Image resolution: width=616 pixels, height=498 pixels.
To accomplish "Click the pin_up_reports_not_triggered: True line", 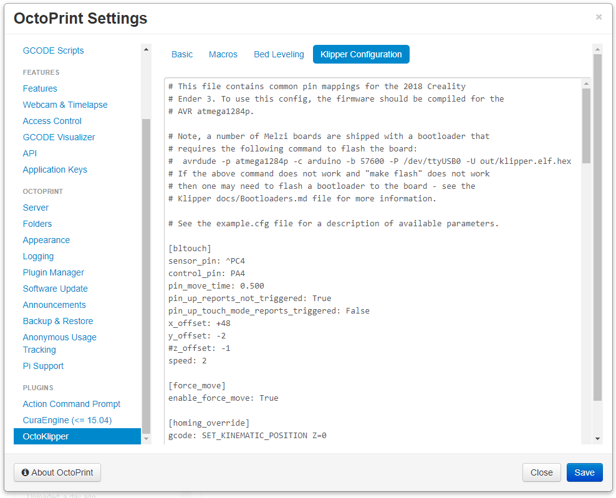I will coord(250,299).
